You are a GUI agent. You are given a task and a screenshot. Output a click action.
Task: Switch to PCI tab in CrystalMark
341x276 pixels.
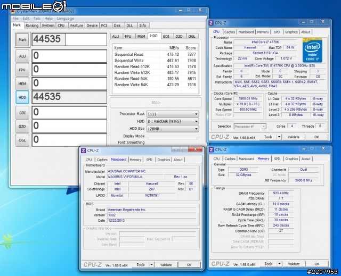click(104, 26)
